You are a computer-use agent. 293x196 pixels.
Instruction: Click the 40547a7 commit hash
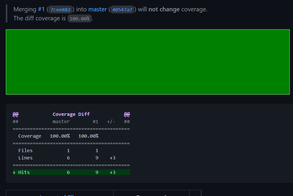point(122,10)
